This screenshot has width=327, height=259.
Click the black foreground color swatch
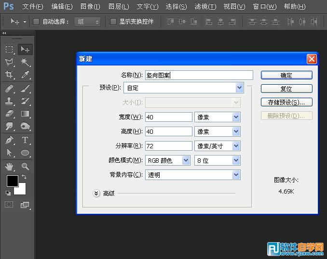[x=13, y=181]
